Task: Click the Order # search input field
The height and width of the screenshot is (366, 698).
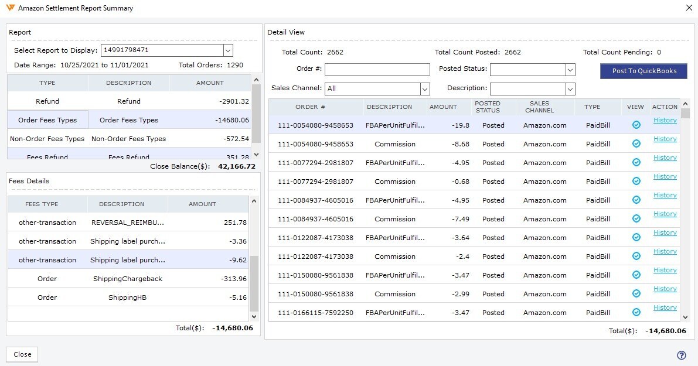Action: coord(377,69)
